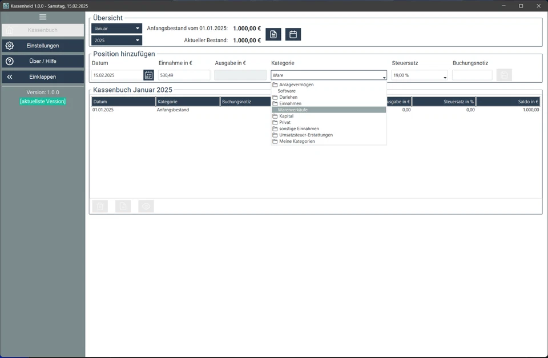548x358 pixels.
Task: Click the Über / Hilfe question mark icon
Action: (x=10, y=61)
